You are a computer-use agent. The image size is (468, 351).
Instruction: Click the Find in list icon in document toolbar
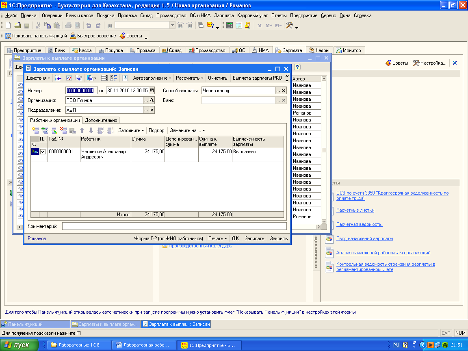(59, 78)
